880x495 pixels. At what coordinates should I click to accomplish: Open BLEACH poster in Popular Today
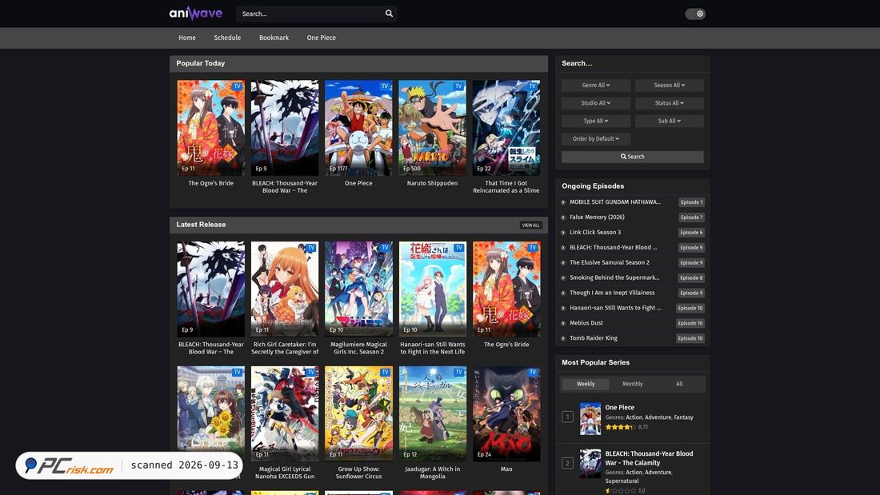(285, 127)
